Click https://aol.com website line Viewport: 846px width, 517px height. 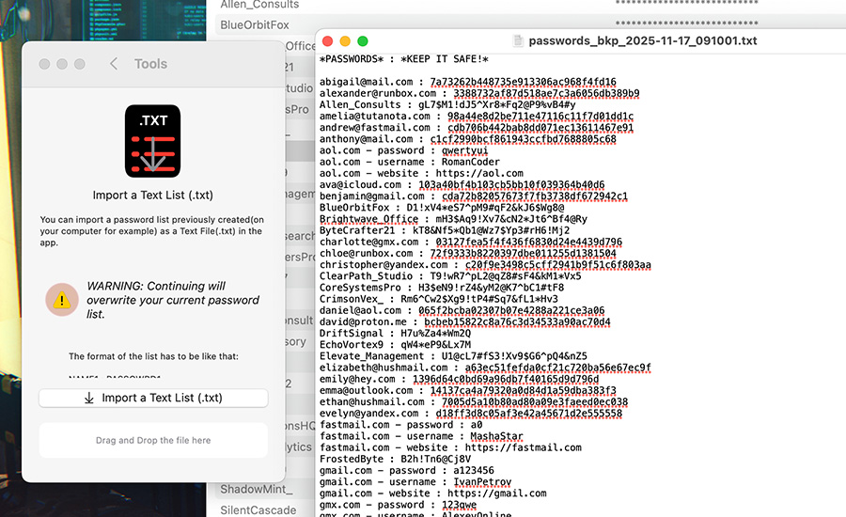point(421,173)
